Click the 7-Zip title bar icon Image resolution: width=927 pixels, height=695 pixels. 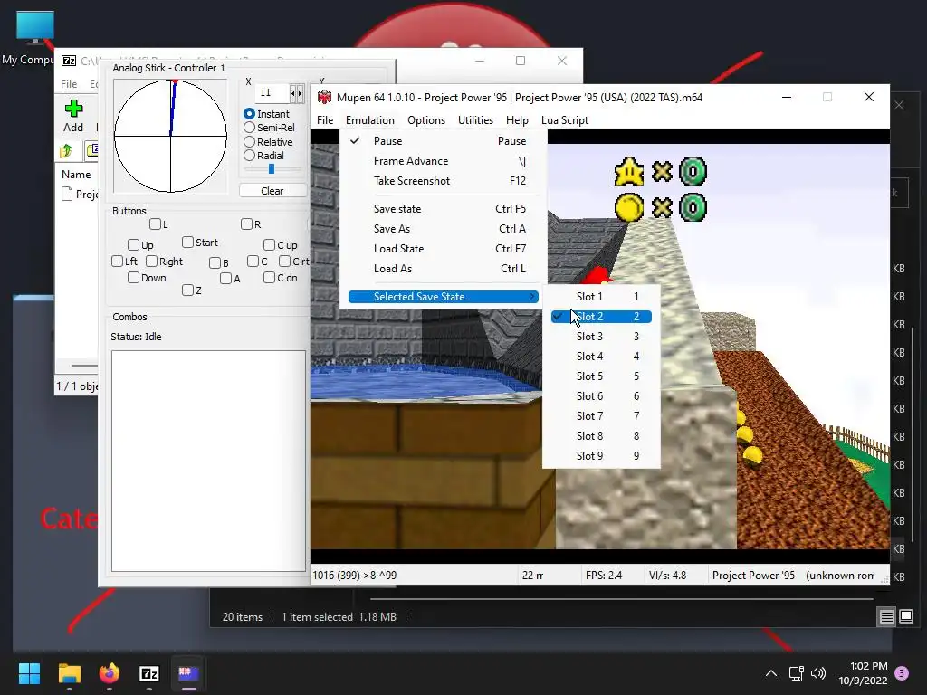coord(69,61)
